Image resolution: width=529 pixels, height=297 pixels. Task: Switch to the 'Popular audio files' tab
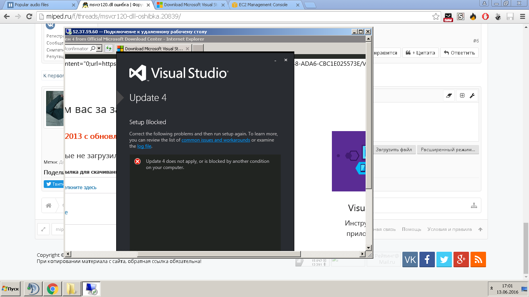click(40, 5)
